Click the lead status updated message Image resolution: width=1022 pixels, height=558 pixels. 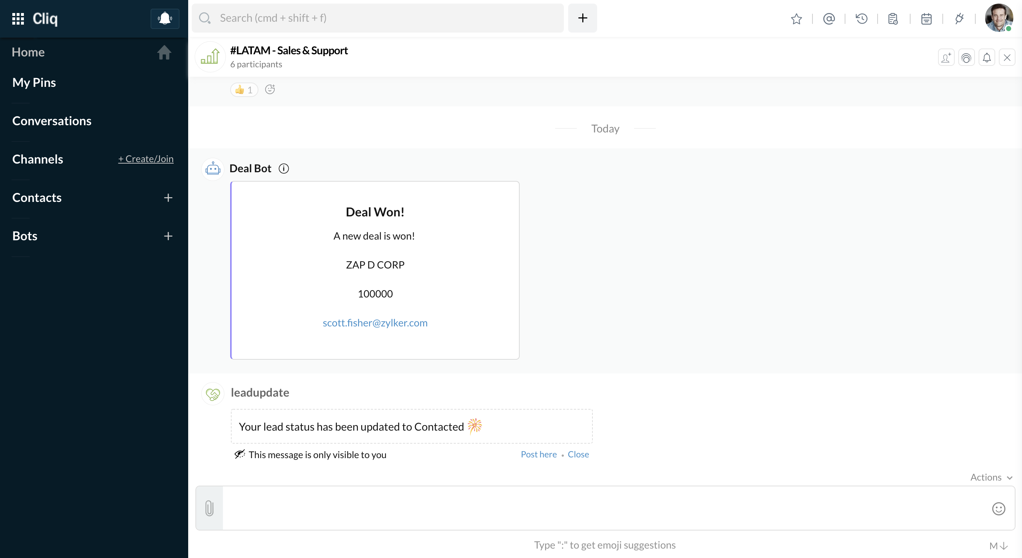411,426
